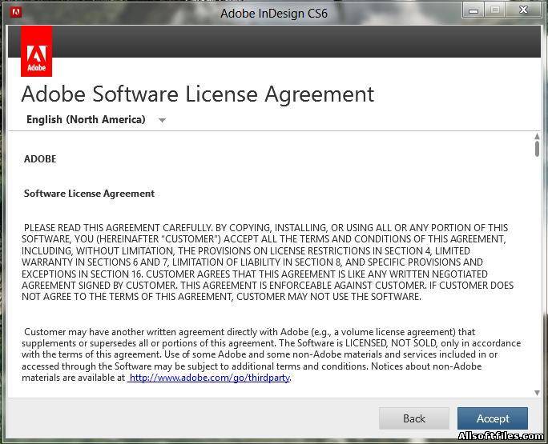548x444 pixels.
Task: Click the Adobe InDesign CS6 window title
Action: pos(274,14)
